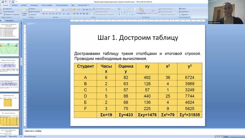Click Преобразовать в SmartArt option
This screenshot has height=138, width=245.
point(104,15)
